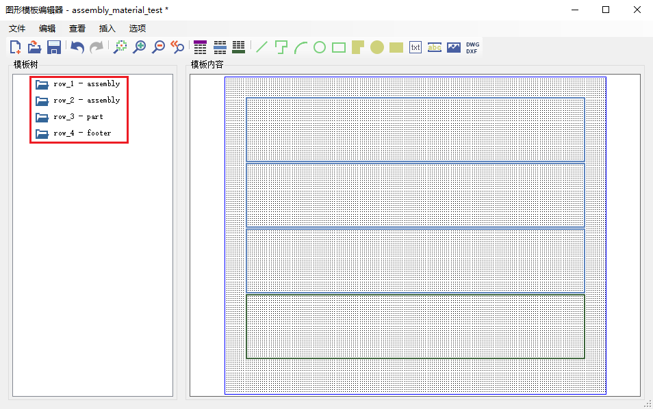Insert a value field with the abc icon
This screenshot has width=653, height=409.
435,47
